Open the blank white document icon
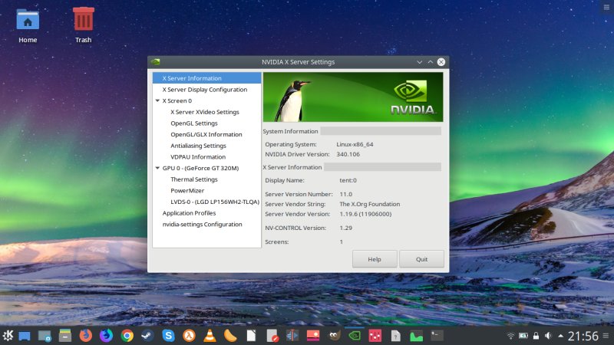This screenshot has height=345, width=614. (x=251, y=336)
